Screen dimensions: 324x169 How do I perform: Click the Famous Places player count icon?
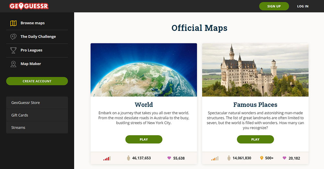[x=229, y=158]
